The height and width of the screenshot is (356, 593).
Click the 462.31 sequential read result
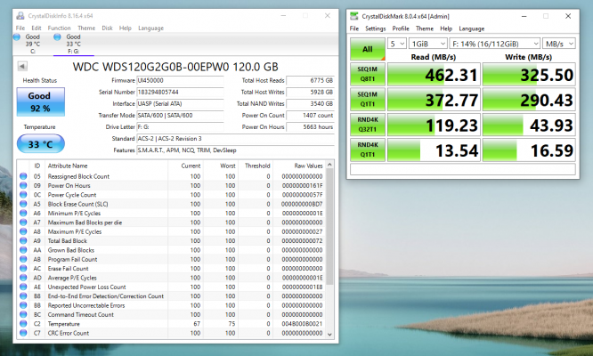(434, 75)
